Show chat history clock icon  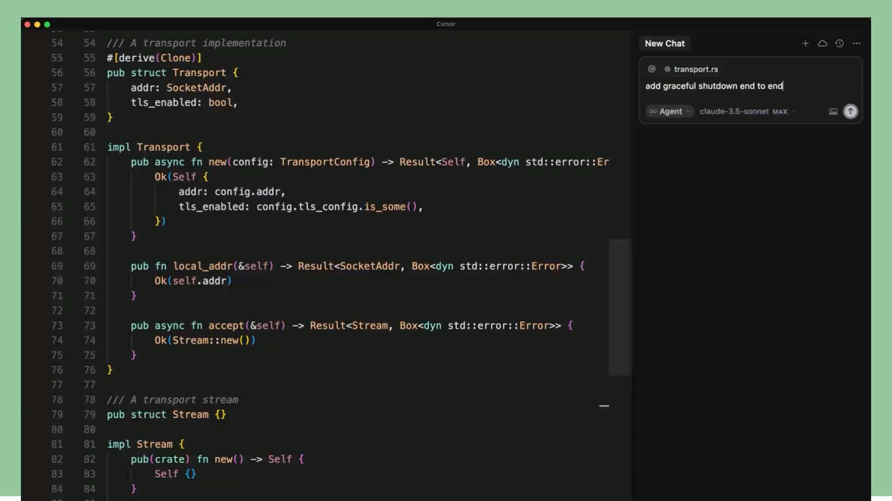click(839, 43)
